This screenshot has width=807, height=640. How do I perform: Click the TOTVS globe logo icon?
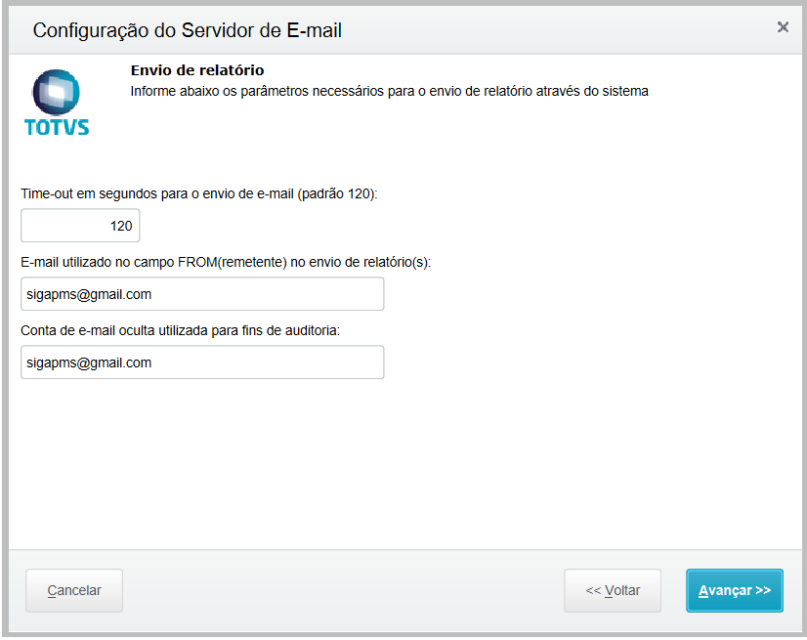(x=56, y=92)
